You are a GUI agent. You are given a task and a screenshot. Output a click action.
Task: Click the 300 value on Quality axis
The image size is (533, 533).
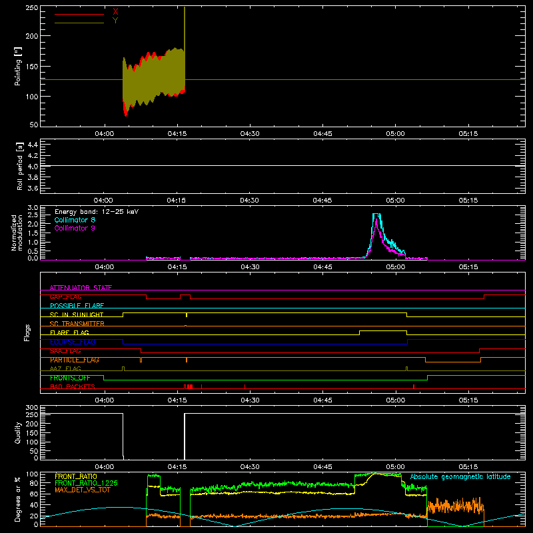31,408
